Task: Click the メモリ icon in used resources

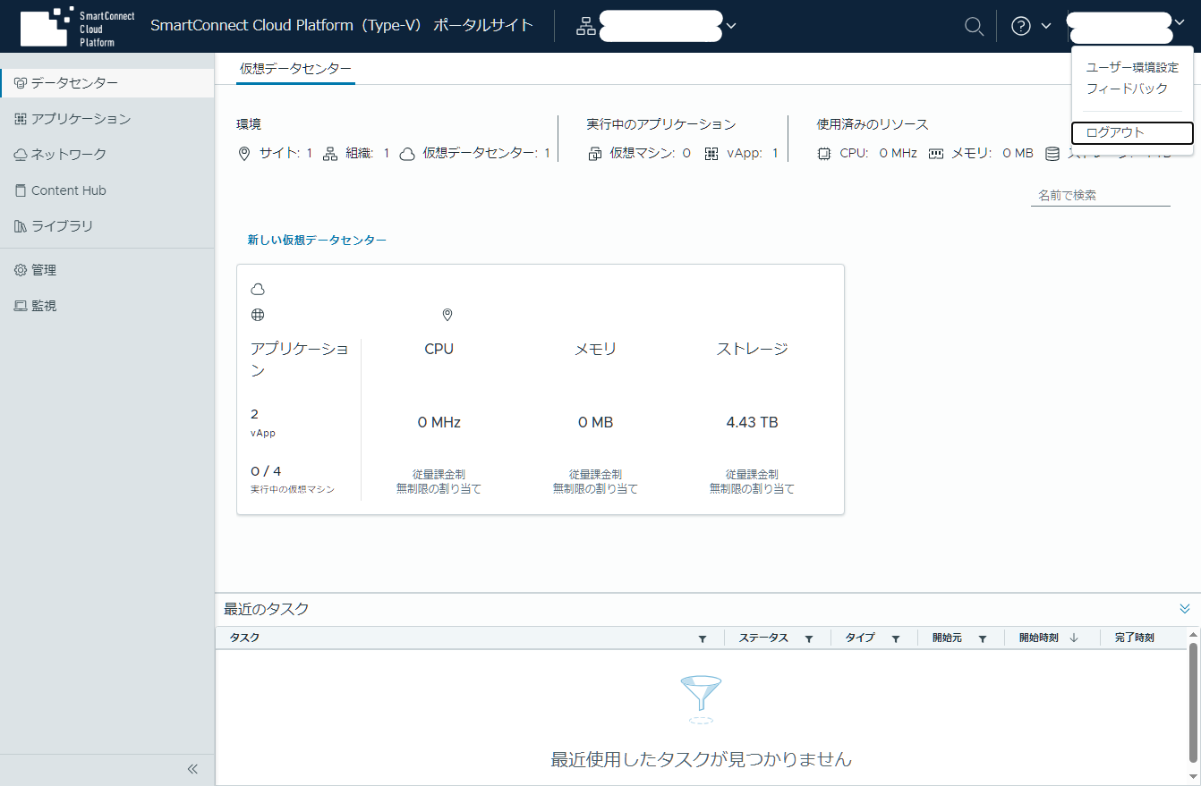Action: [936, 153]
